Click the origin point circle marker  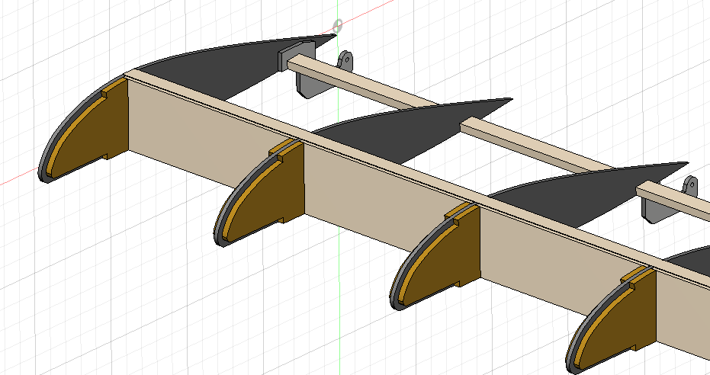(x=338, y=26)
